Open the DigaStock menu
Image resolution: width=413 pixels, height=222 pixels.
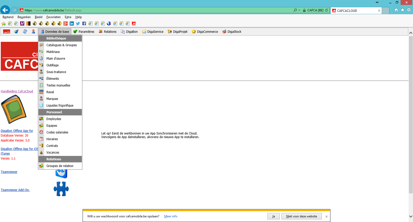[232, 32]
